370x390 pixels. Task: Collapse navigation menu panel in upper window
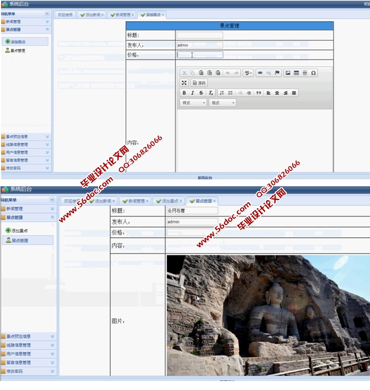(x=47, y=13)
